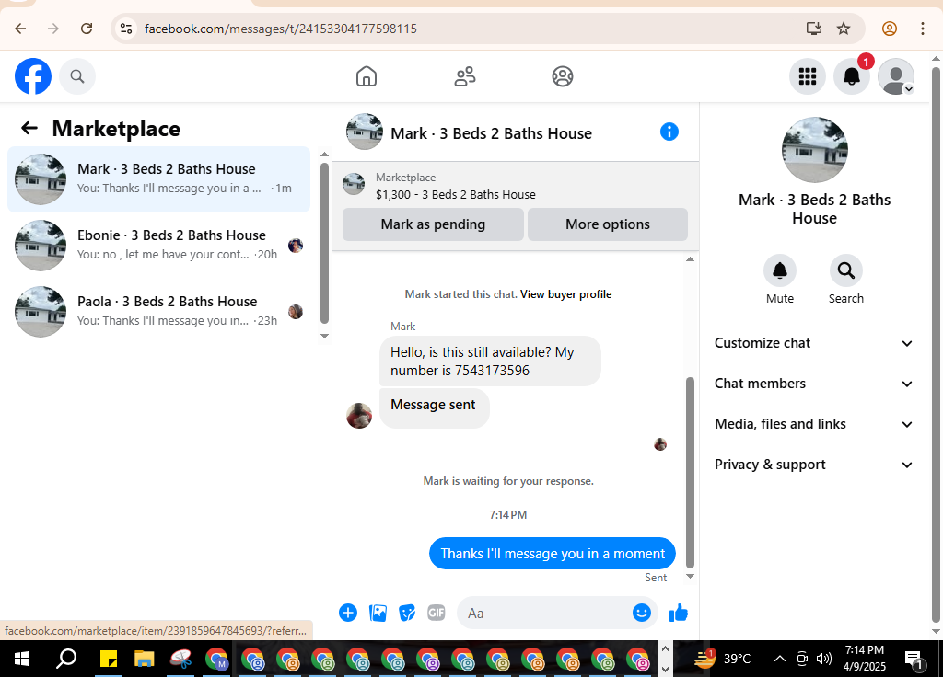Open the Facebook logo home link
This screenshot has width=943, height=677.
pos(33,76)
